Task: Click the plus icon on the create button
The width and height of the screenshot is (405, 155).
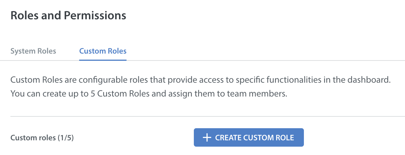Action: [x=207, y=138]
